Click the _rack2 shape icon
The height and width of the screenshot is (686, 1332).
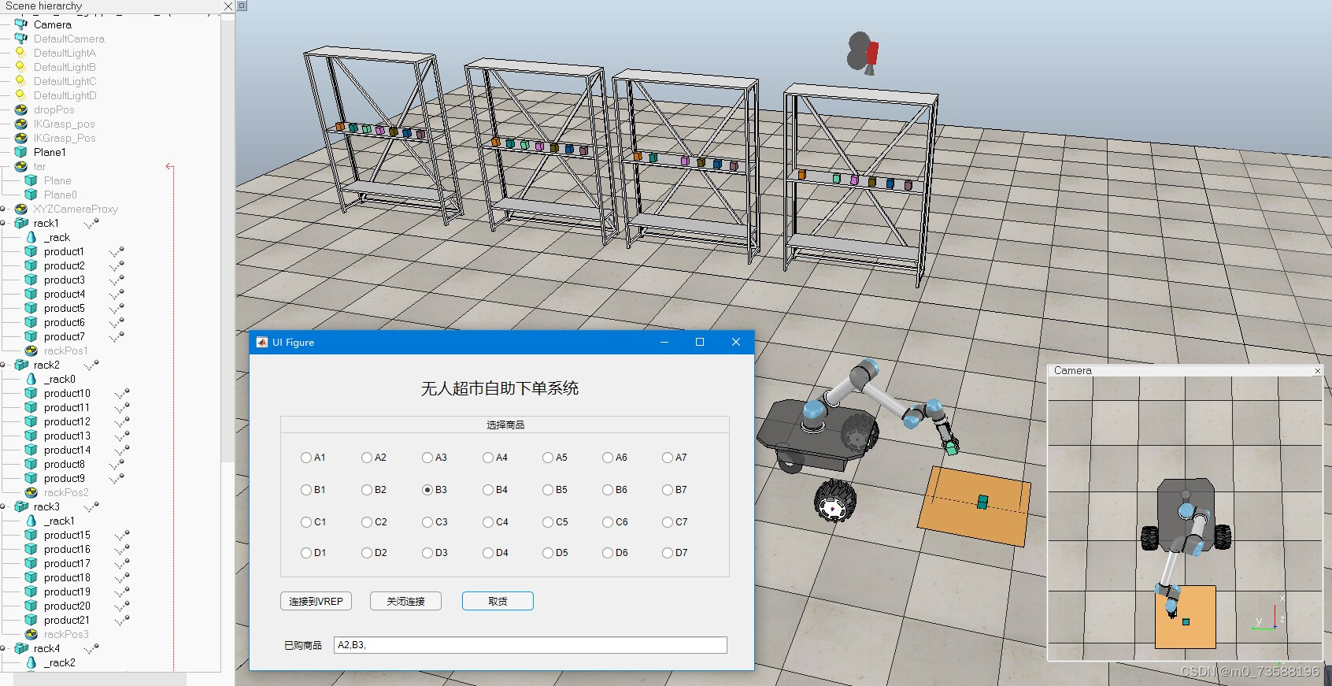[31, 662]
